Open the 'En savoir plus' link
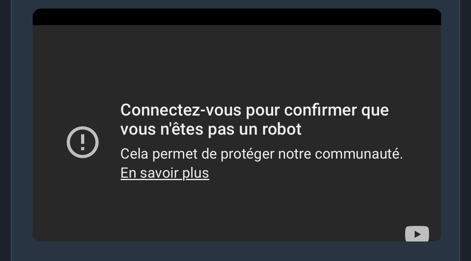 [x=165, y=173]
